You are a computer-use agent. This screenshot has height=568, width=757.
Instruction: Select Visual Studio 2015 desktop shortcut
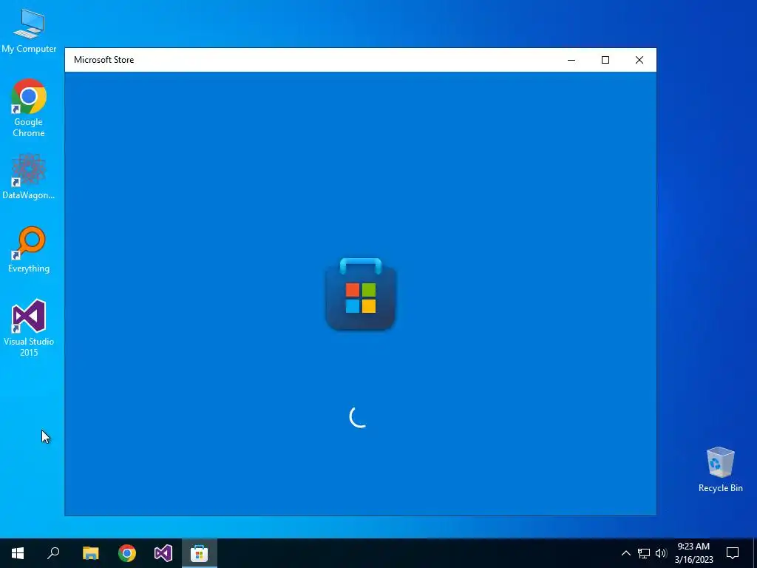pos(29,328)
